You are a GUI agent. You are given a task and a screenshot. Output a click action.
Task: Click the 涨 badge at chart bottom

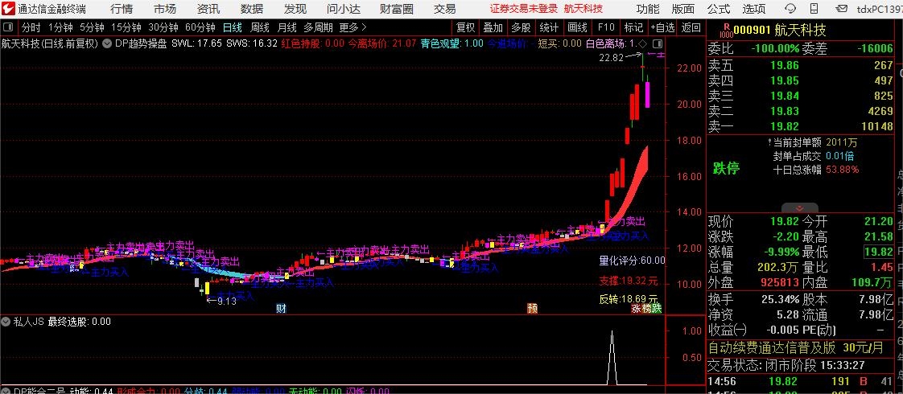click(x=636, y=308)
